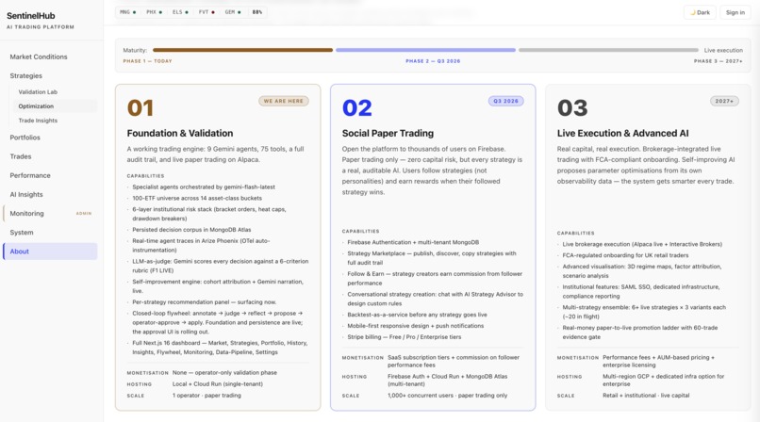
Task: Click the PHASE 1 — TODAY label
Action: [147, 61]
